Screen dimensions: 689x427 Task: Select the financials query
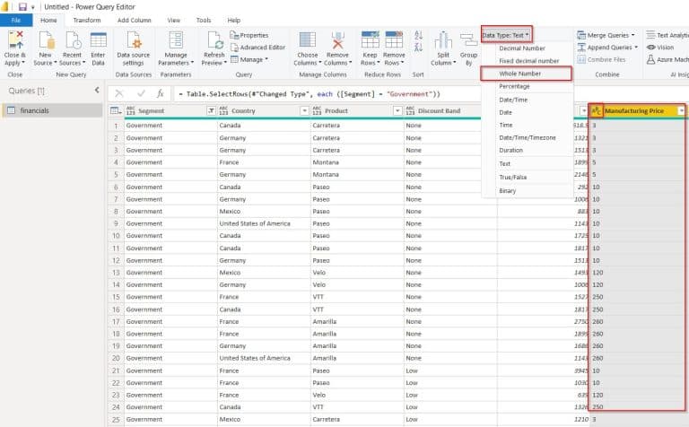pyautogui.click(x=52, y=110)
